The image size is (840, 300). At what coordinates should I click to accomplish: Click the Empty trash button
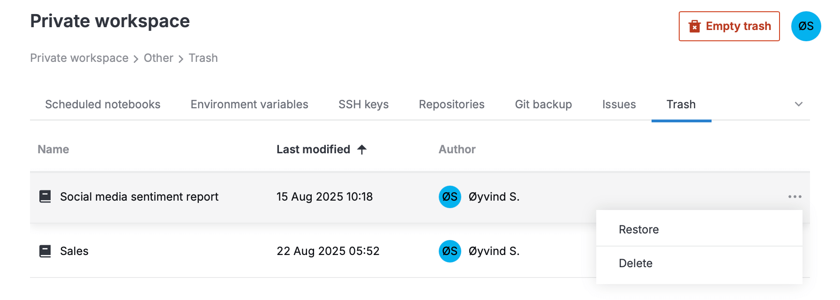pos(729,26)
